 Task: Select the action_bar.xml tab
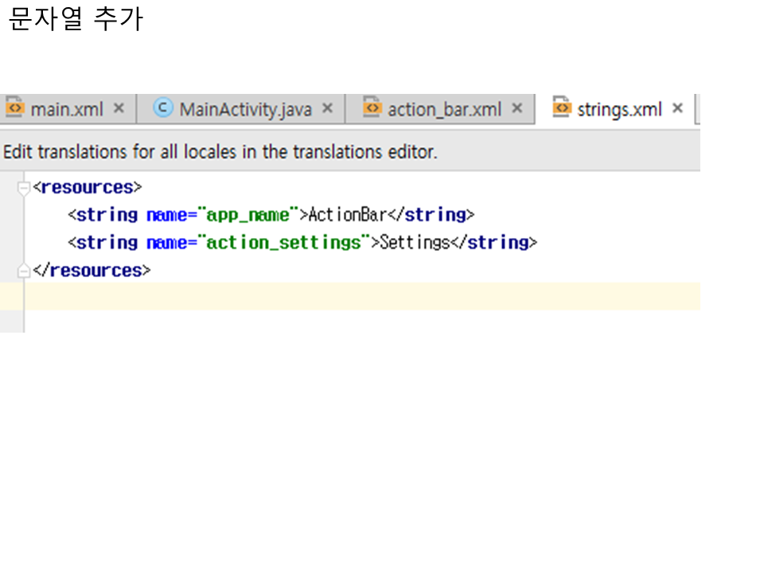(444, 109)
